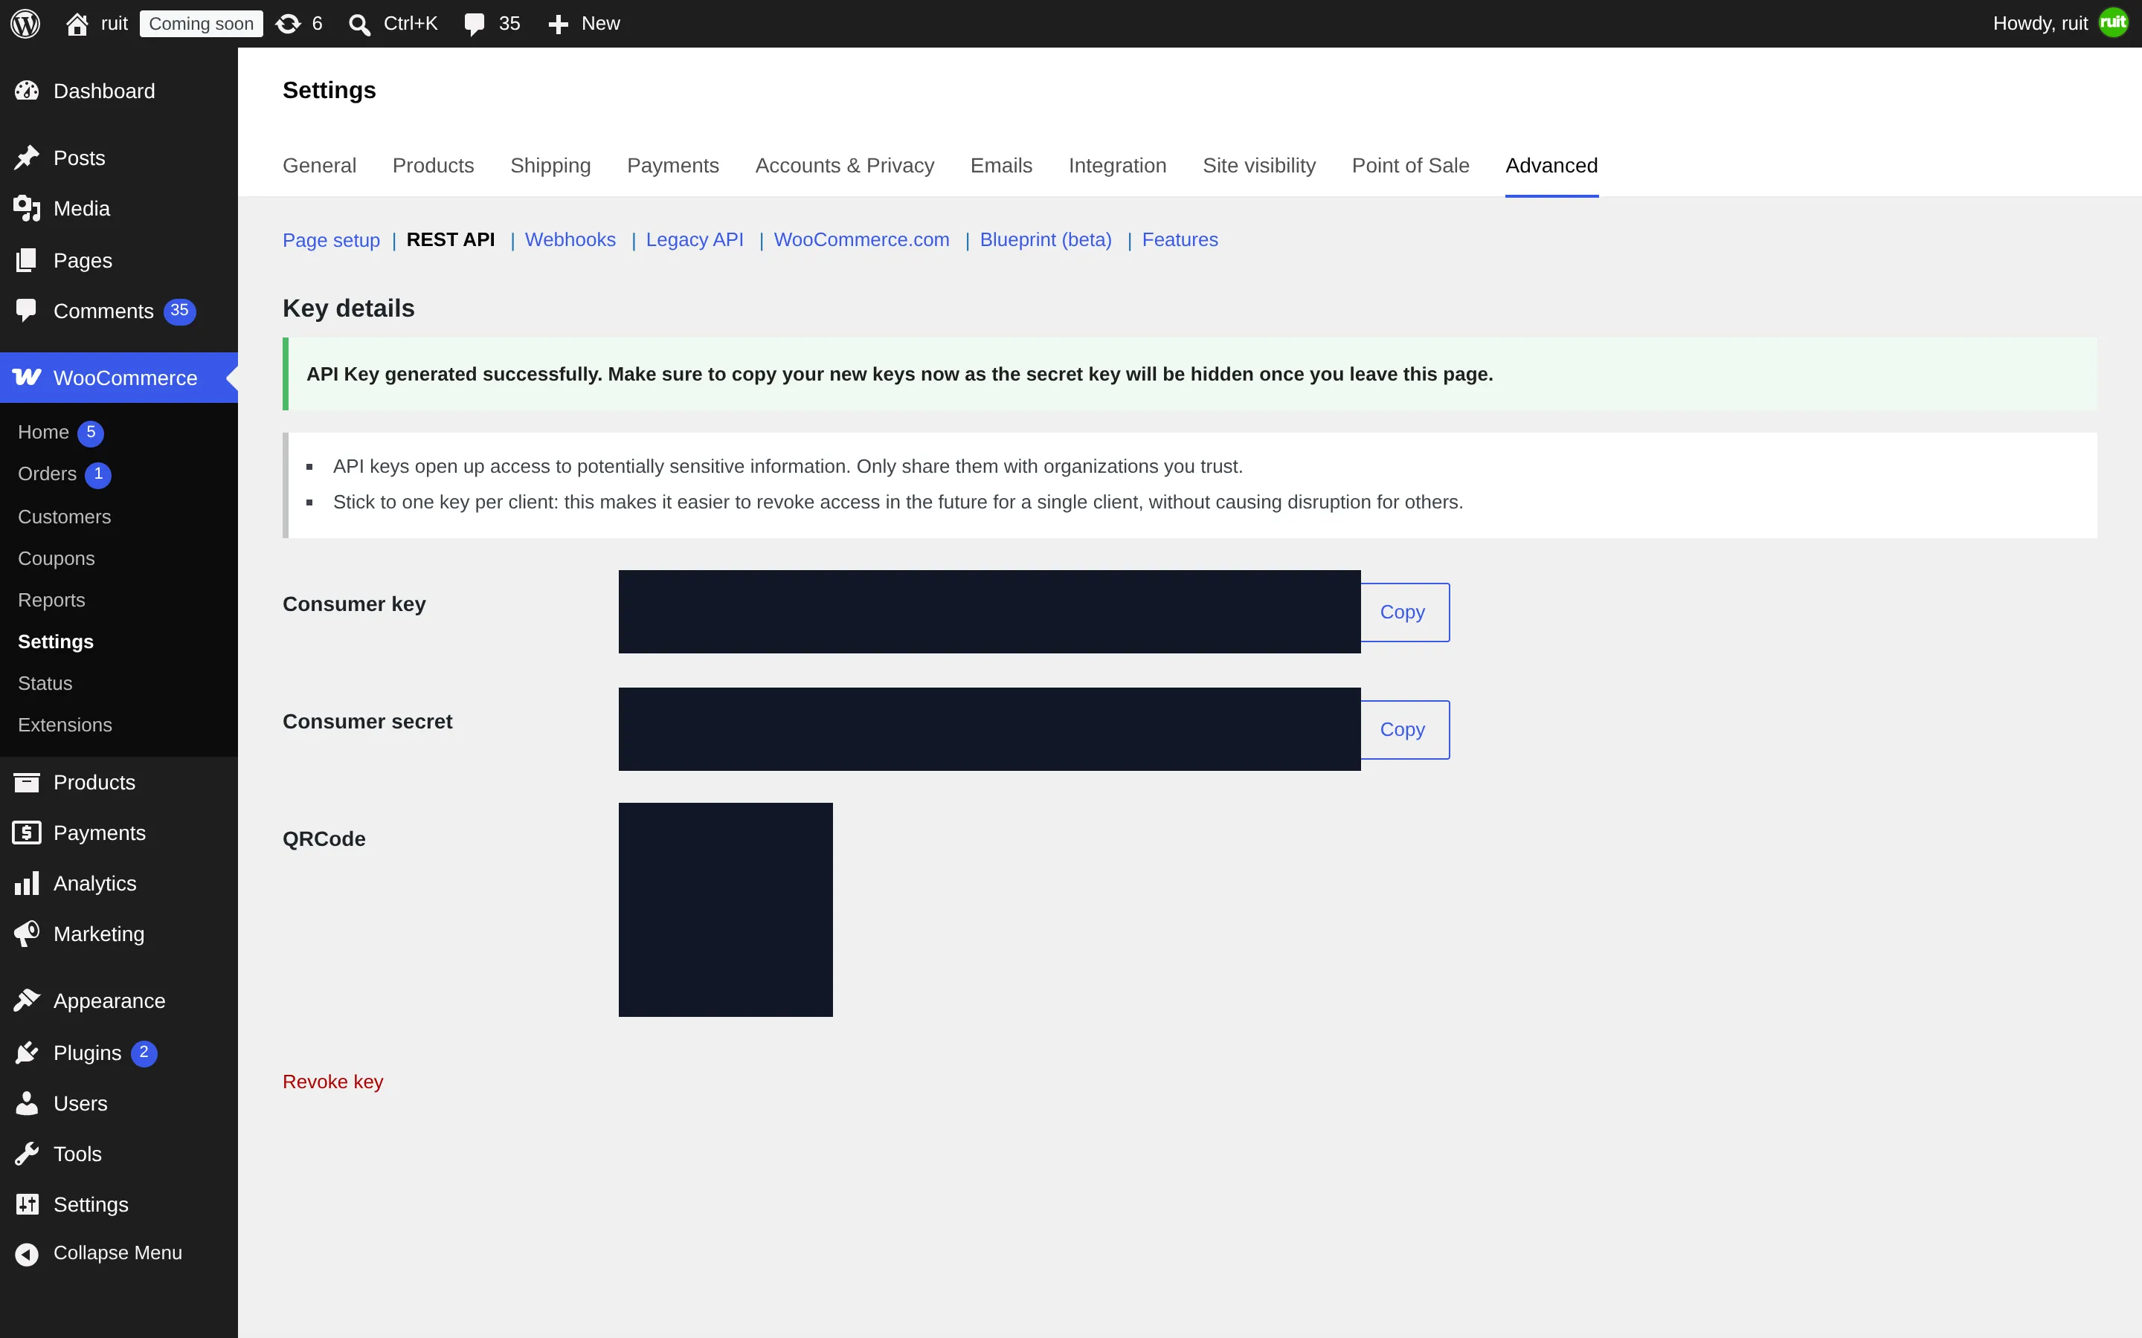Copy the Consumer key
The image size is (2142, 1338).
coord(1403,613)
